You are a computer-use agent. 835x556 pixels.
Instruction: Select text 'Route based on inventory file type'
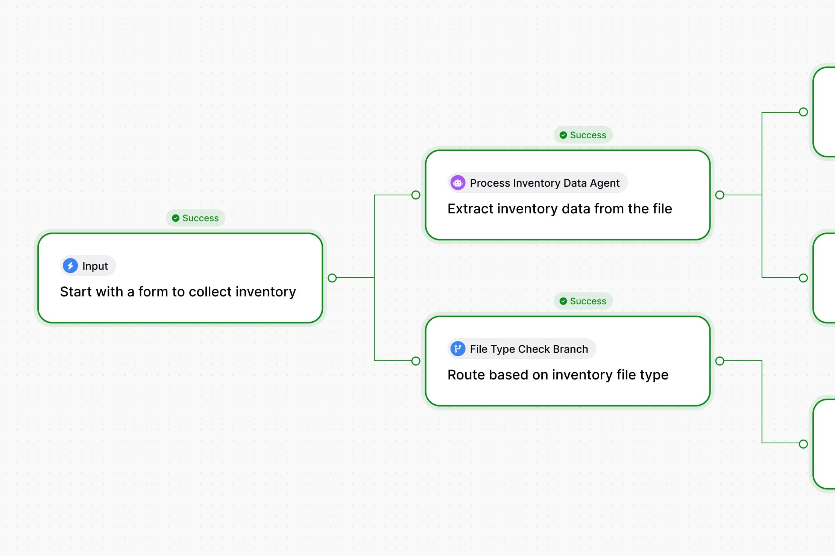558,375
